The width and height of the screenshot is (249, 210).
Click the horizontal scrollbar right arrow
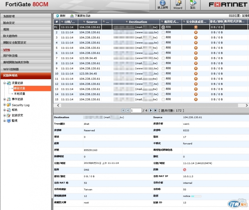tap(247, 105)
